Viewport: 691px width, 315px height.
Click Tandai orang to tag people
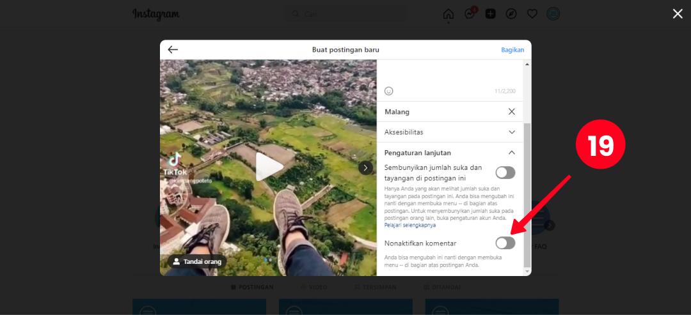coord(197,261)
